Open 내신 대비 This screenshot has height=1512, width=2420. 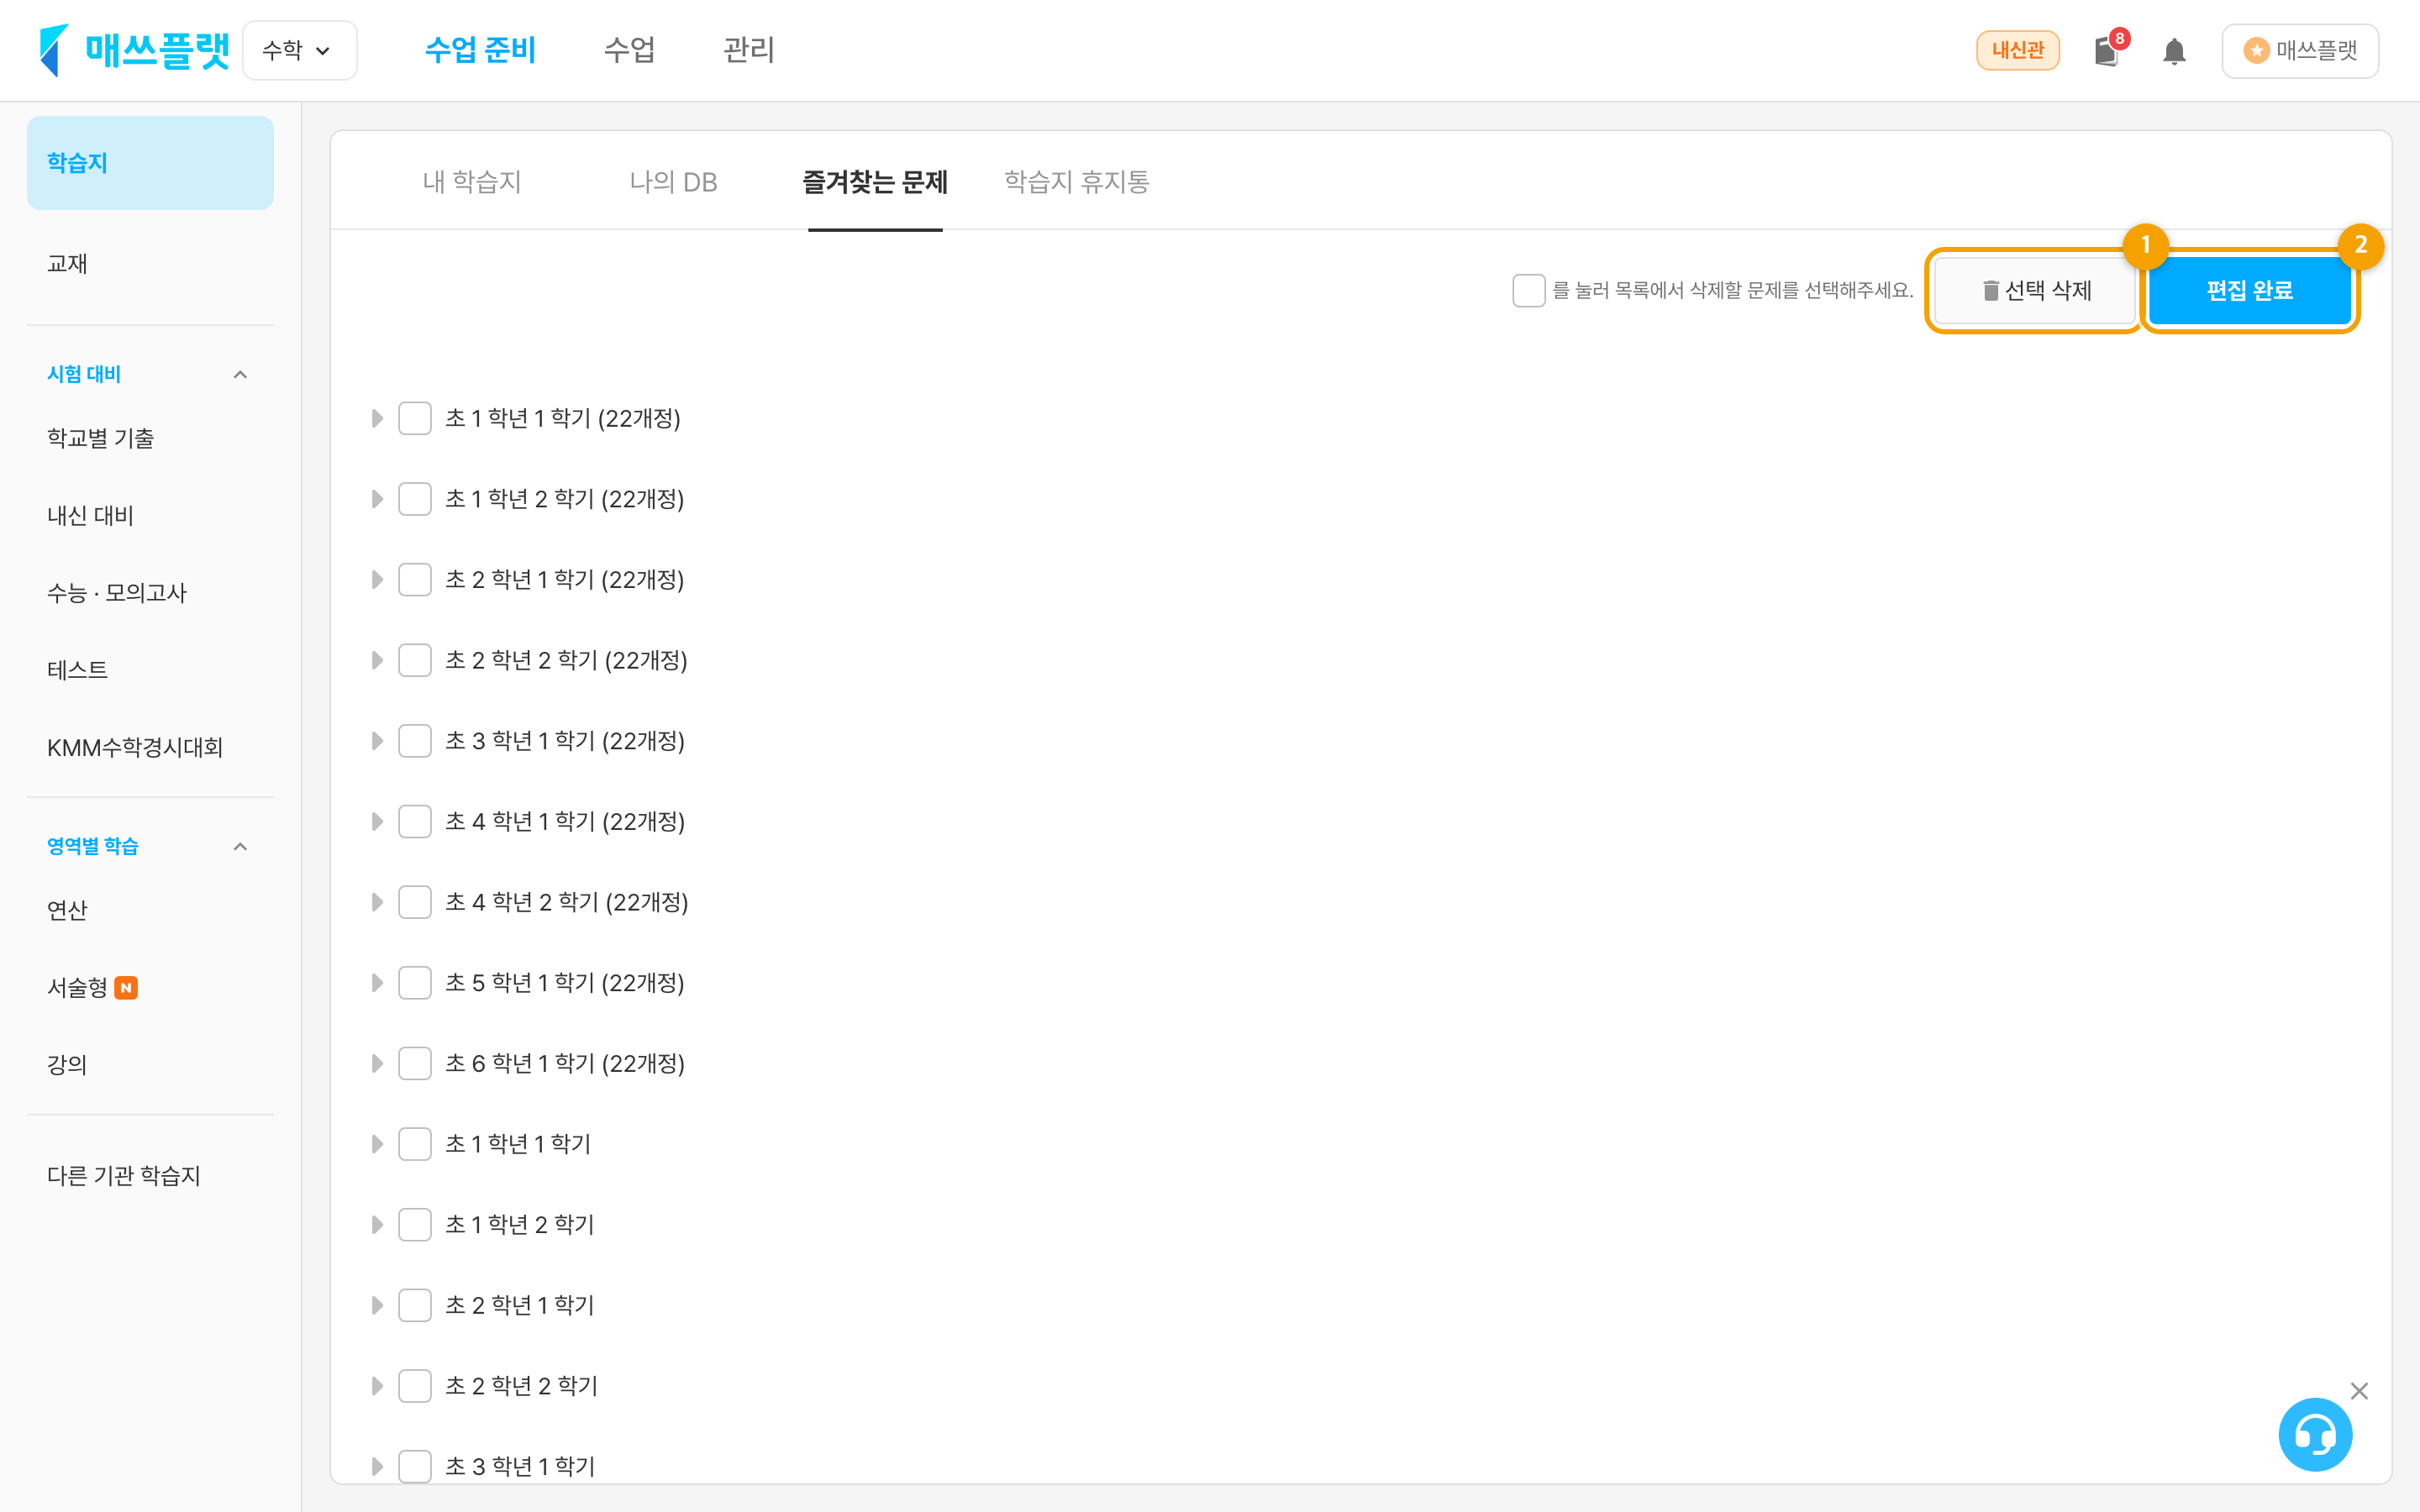90,516
